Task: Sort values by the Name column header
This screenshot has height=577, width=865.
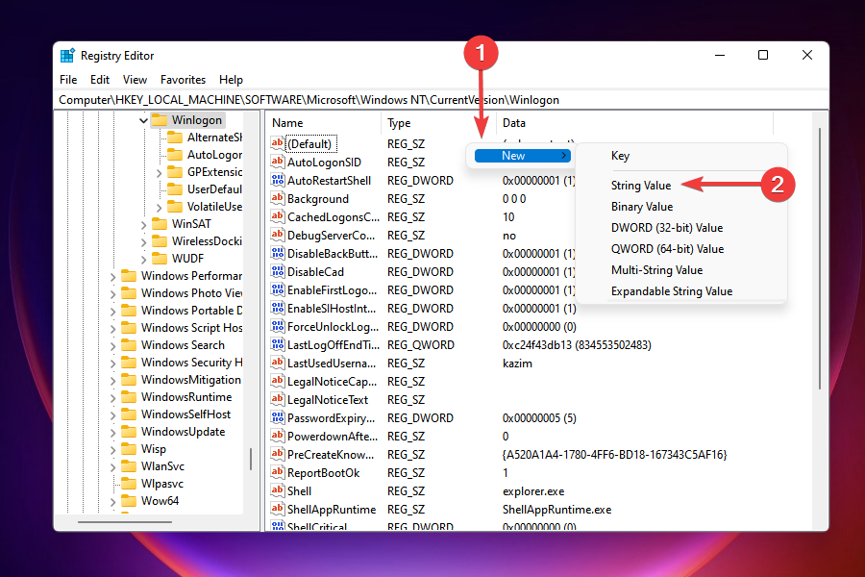Action: pos(323,123)
